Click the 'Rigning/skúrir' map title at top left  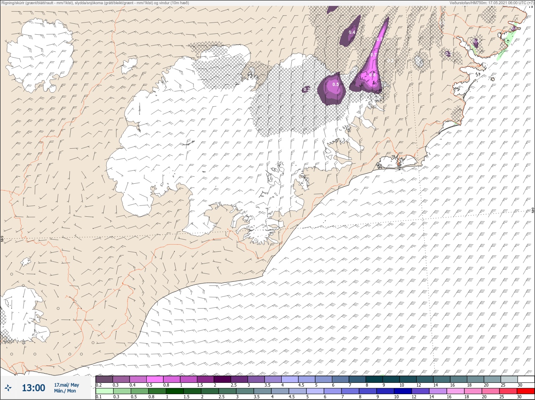(x=96, y=3)
